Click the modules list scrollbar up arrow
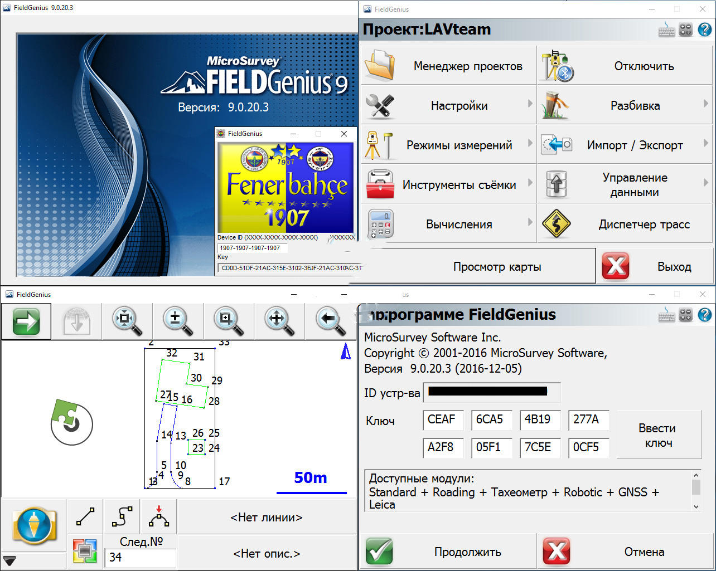 click(696, 475)
